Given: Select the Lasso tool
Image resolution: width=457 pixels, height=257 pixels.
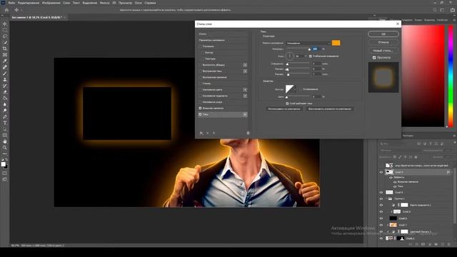Looking at the screenshot, I should [5, 36].
